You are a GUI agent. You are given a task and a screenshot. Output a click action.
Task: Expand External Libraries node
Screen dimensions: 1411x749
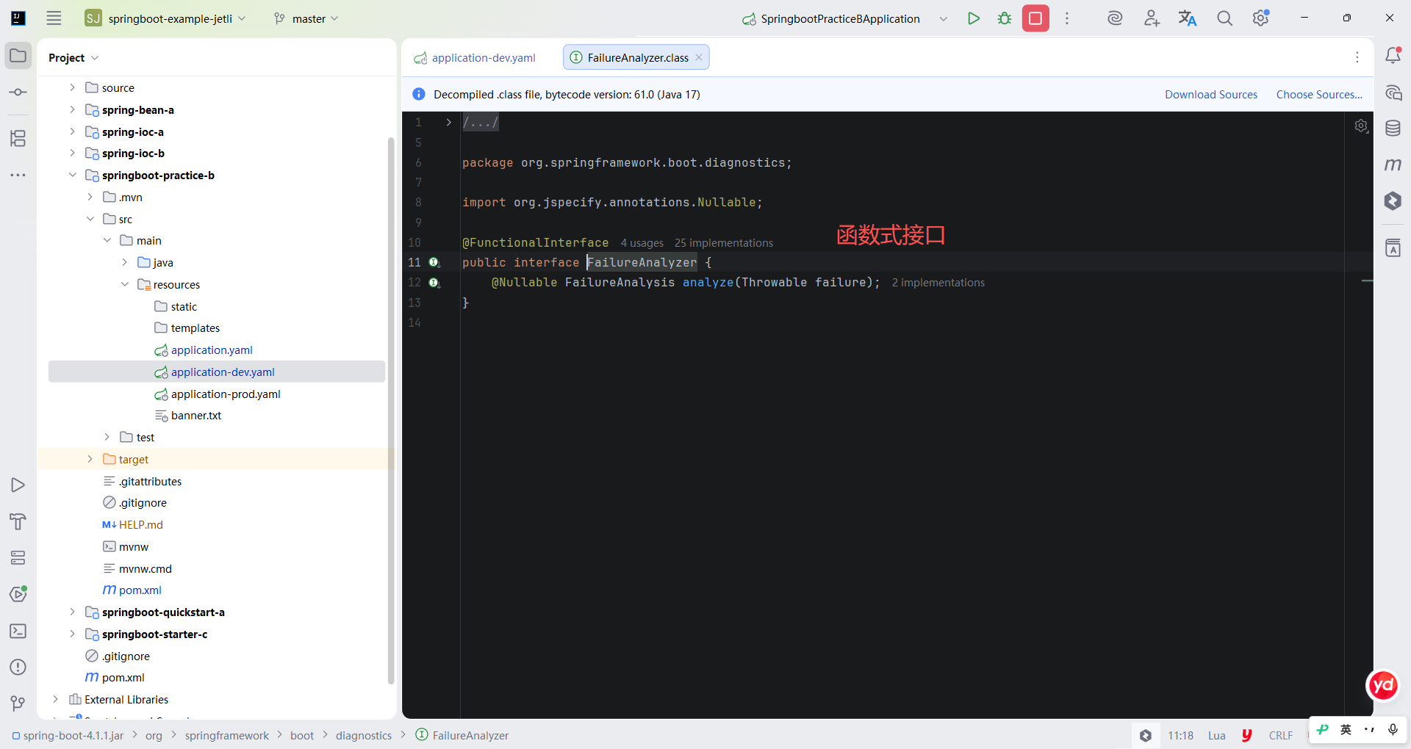coord(55,699)
